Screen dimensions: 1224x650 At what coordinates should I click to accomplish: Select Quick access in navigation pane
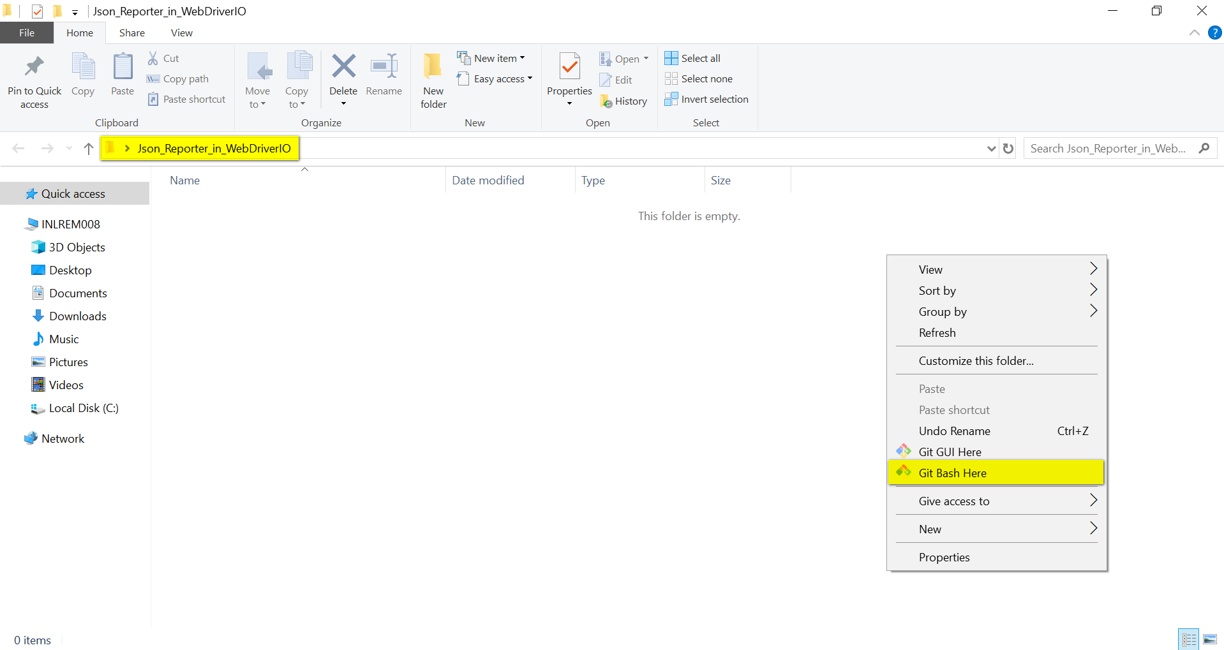[x=75, y=194]
